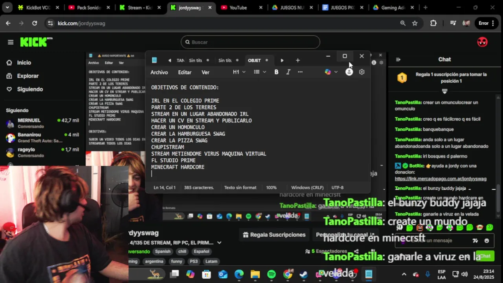
Task: Click the argentina tag
Action: (x=154, y=261)
